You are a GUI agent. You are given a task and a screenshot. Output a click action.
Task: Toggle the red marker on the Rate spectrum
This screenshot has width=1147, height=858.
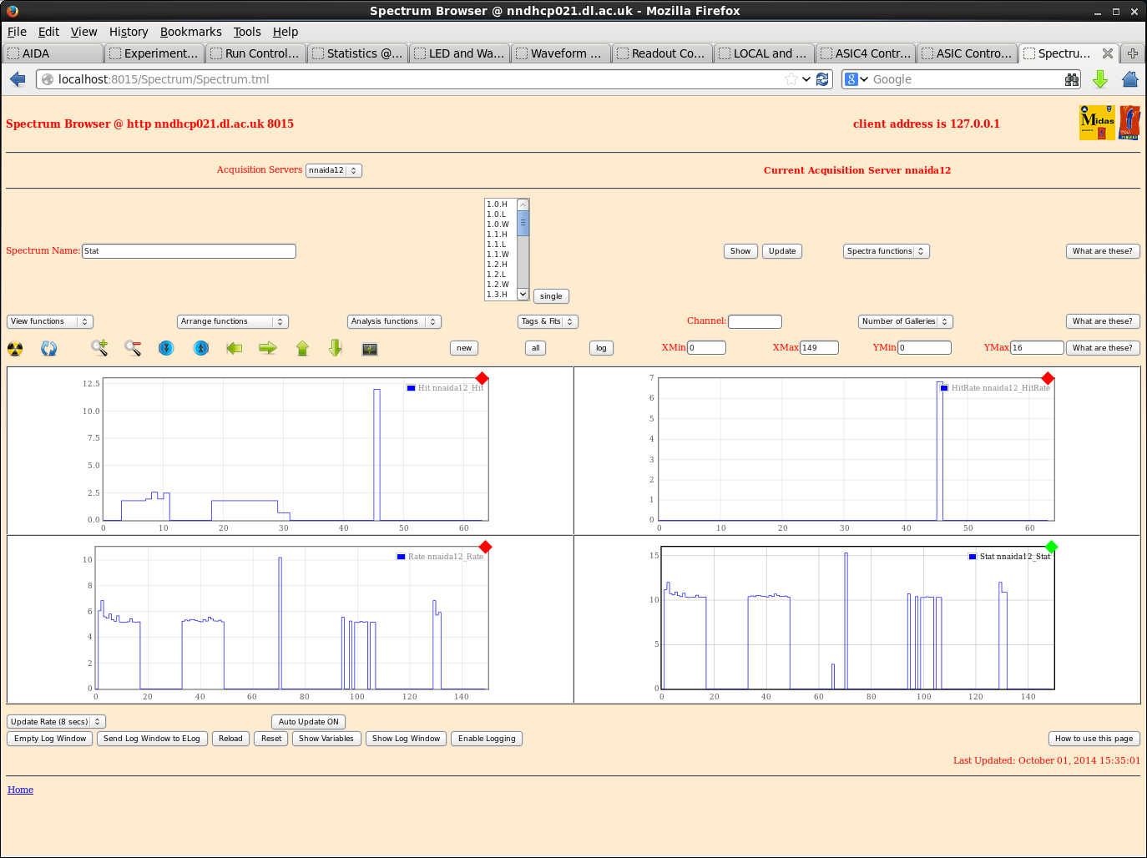point(485,547)
